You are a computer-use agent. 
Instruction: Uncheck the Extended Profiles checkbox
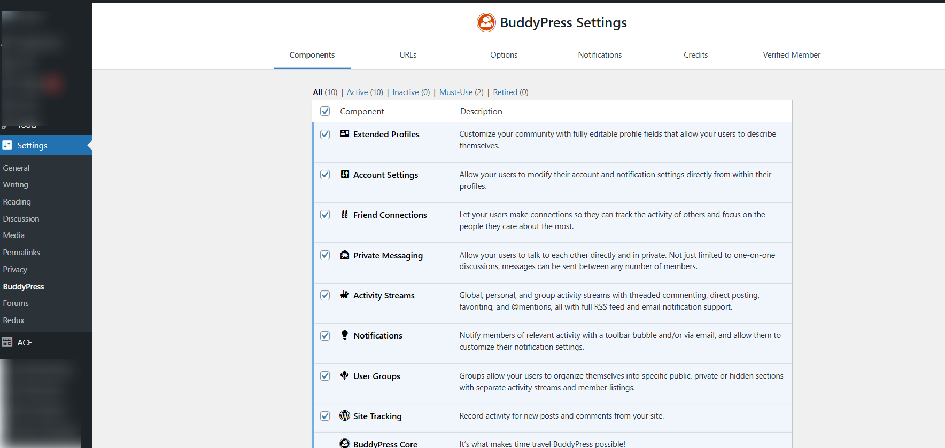point(325,135)
